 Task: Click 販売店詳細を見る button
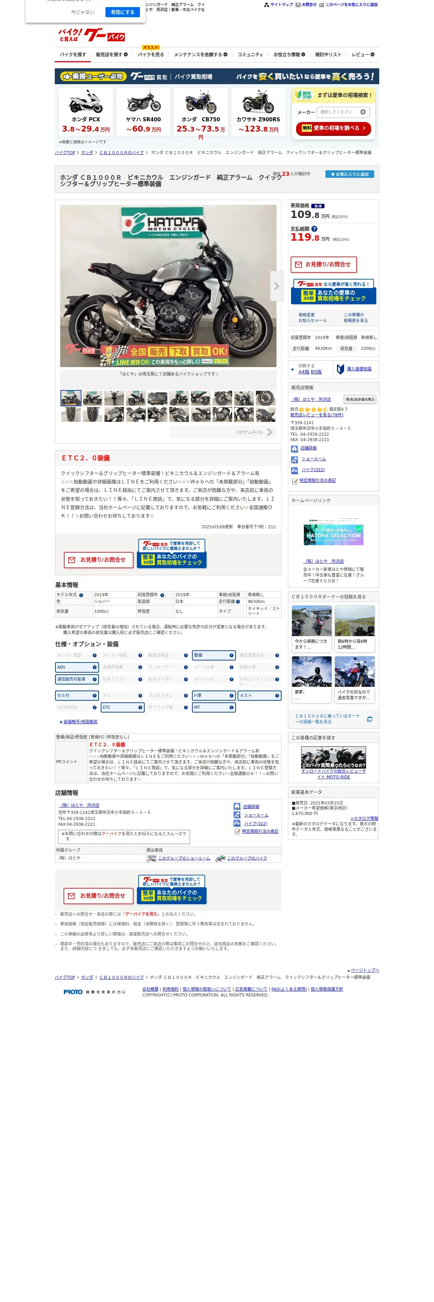coord(360,399)
